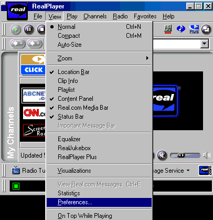Open the Channels menu
Viewport: 213px width, 220px height.
point(95,16)
